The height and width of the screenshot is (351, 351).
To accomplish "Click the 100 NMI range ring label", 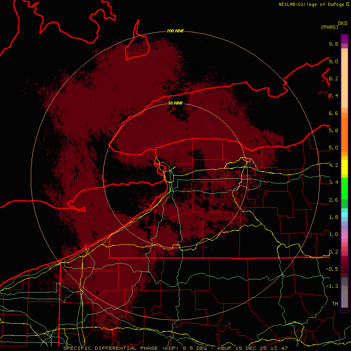I will [x=175, y=31].
